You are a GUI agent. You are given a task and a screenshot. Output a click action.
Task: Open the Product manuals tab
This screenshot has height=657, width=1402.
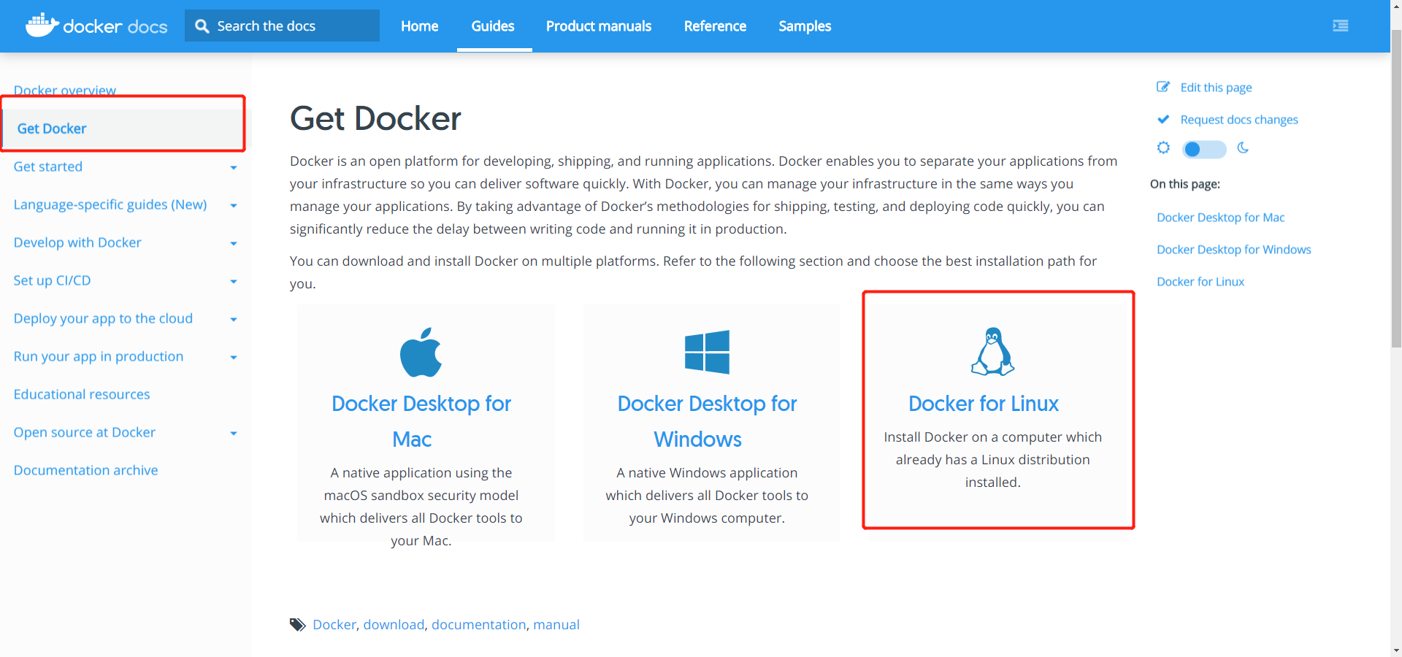coord(598,26)
